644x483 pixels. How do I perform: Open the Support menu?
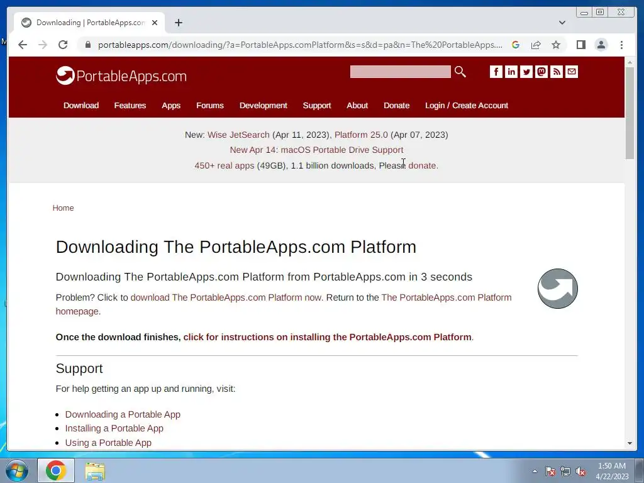pos(317,105)
